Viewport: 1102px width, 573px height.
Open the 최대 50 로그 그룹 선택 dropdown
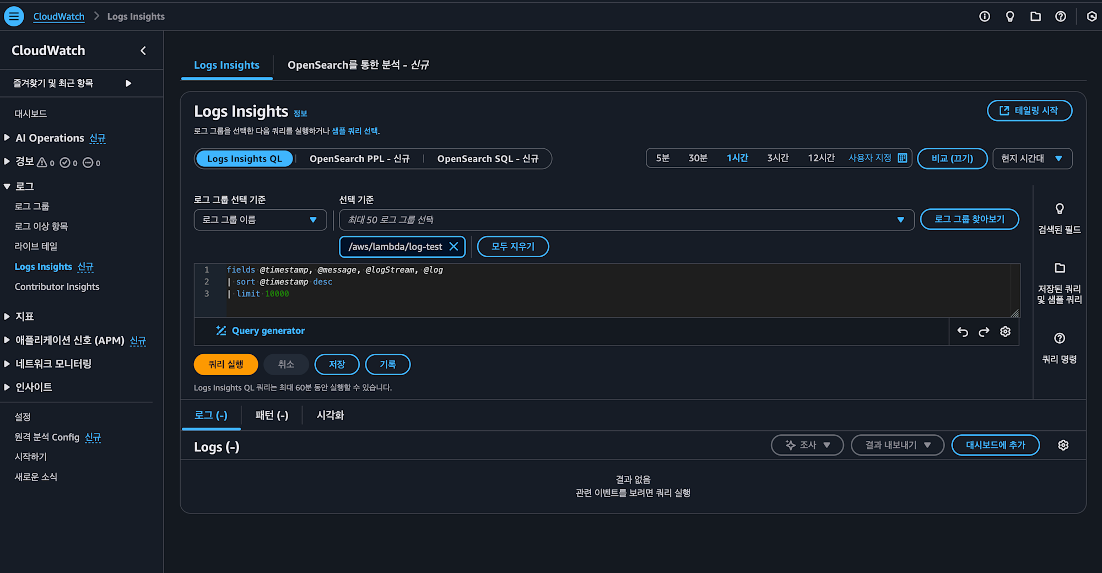coord(626,220)
